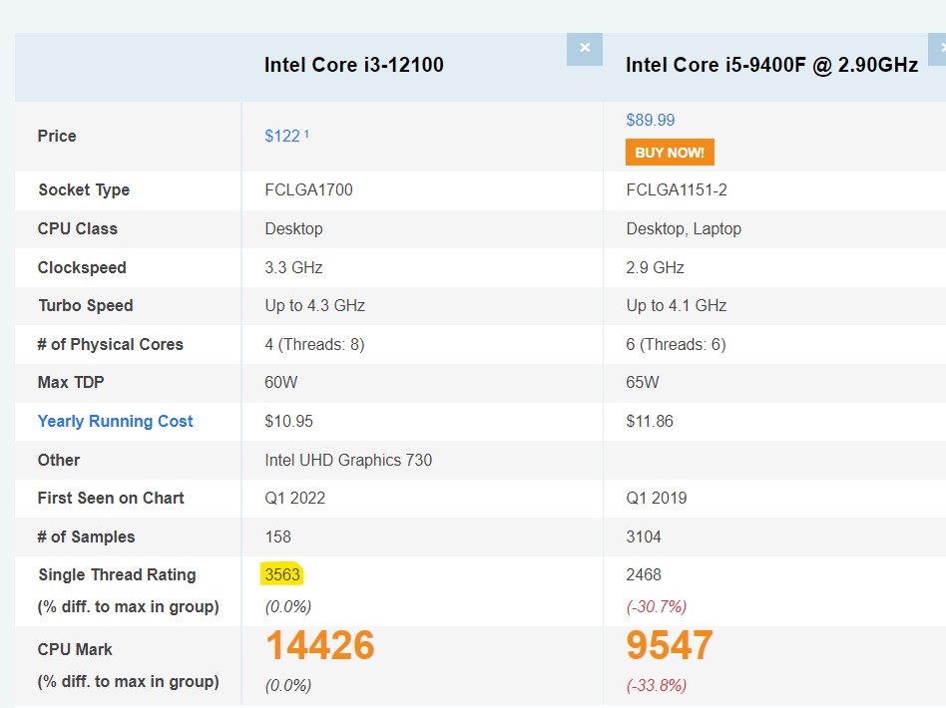Image resolution: width=946 pixels, height=708 pixels.
Task: Click the Intel UHD Graphics 730 cell
Action: (348, 460)
